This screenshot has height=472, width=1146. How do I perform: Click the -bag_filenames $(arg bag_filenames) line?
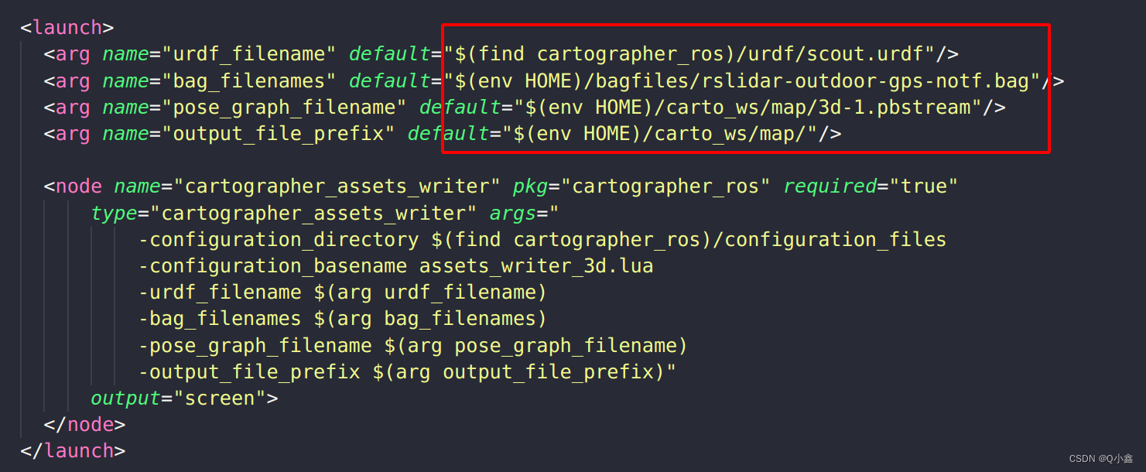pyautogui.click(x=343, y=319)
